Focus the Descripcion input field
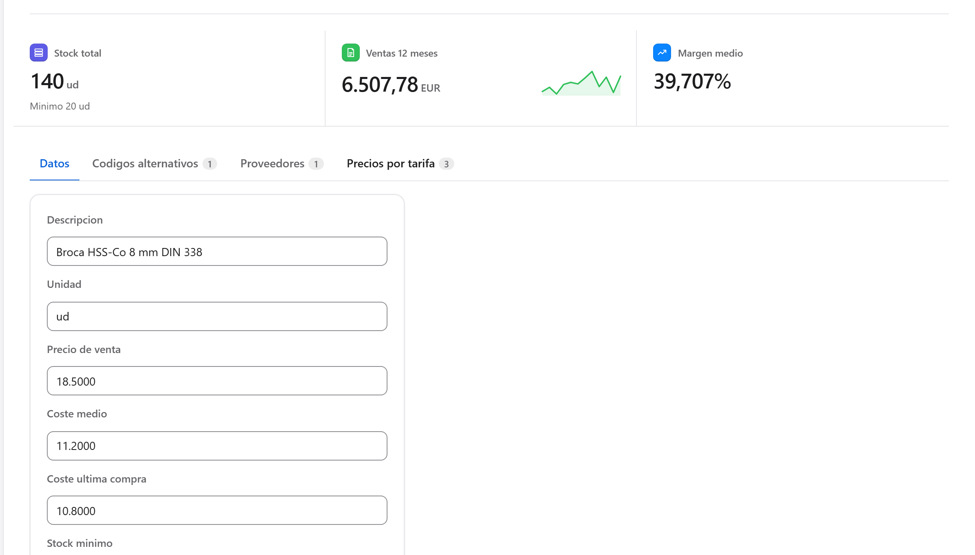Image resolution: width=975 pixels, height=555 pixels. 217,251
